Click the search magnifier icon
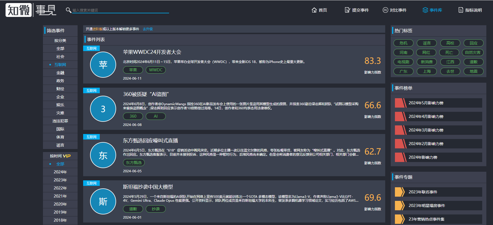 pos(68,10)
